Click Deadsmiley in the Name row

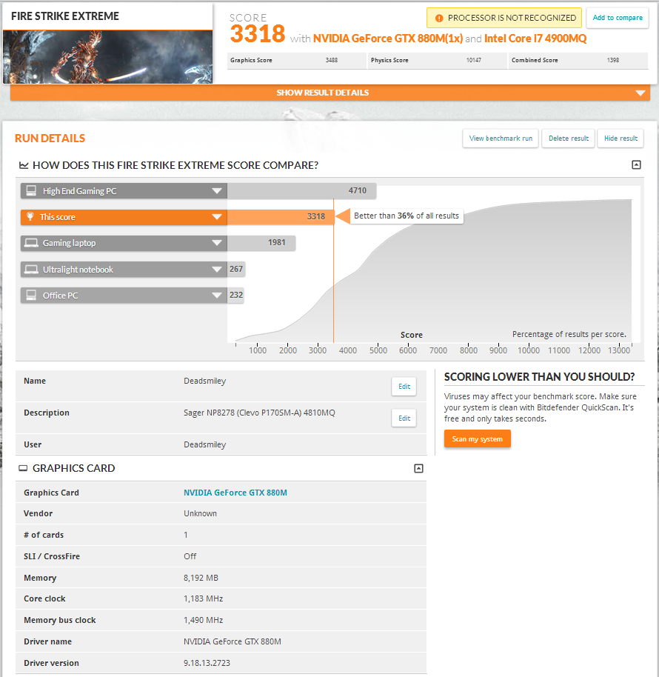(x=204, y=381)
